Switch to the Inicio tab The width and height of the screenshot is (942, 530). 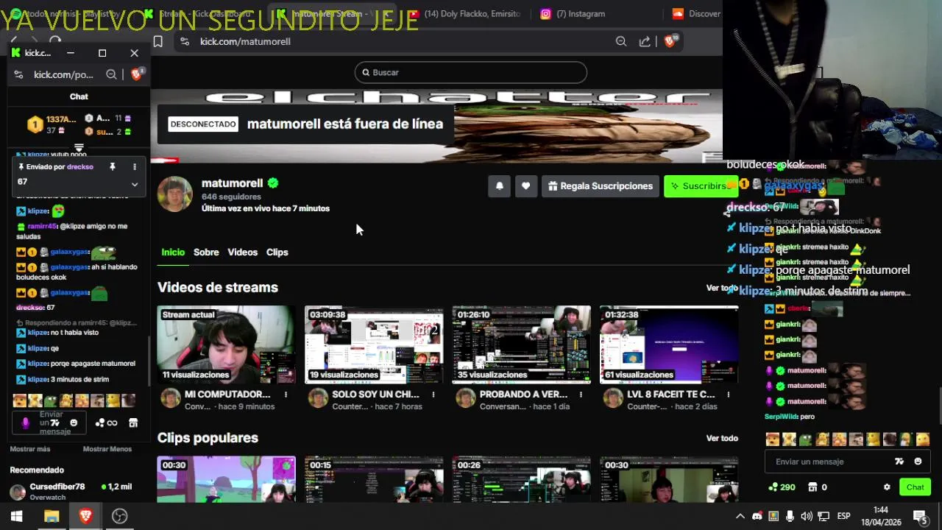pos(173,252)
